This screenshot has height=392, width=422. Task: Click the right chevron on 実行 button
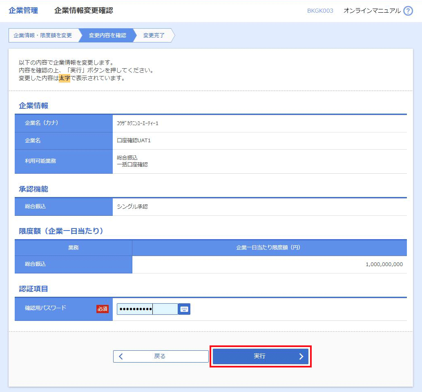[x=301, y=356]
